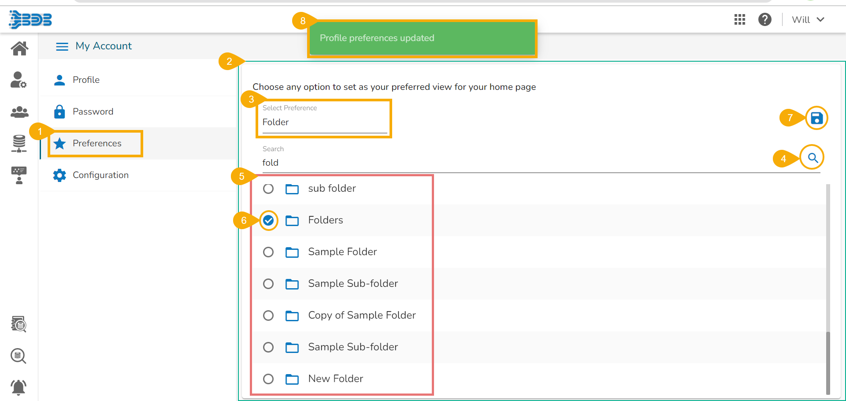Open the Password settings item
Image resolution: width=846 pixels, height=401 pixels.
point(93,111)
